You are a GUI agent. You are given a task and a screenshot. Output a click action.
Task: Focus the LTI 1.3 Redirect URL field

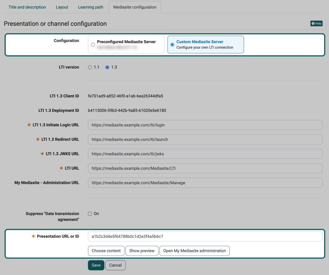pos(205,140)
